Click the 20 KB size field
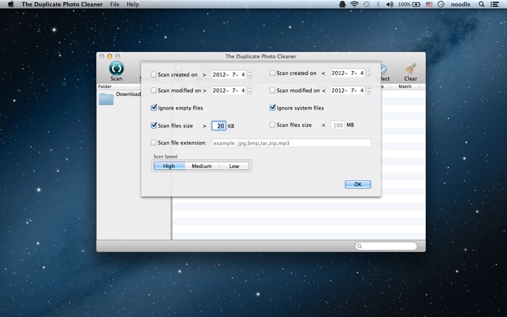 pyautogui.click(x=219, y=126)
